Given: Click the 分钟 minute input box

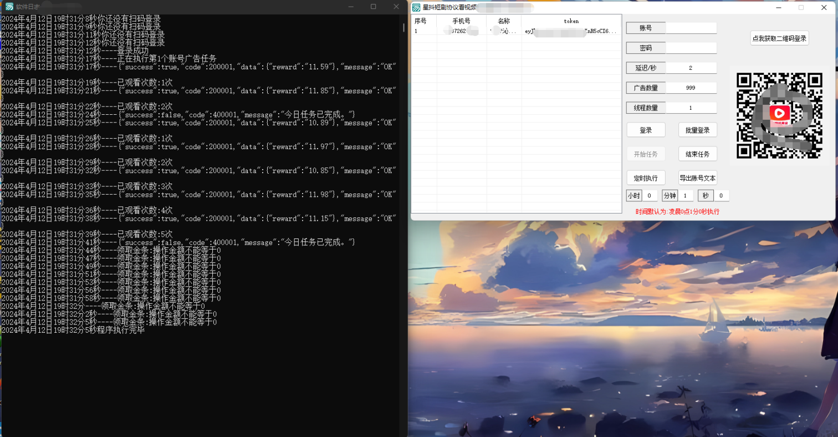Looking at the screenshot, I should point(686,196).
